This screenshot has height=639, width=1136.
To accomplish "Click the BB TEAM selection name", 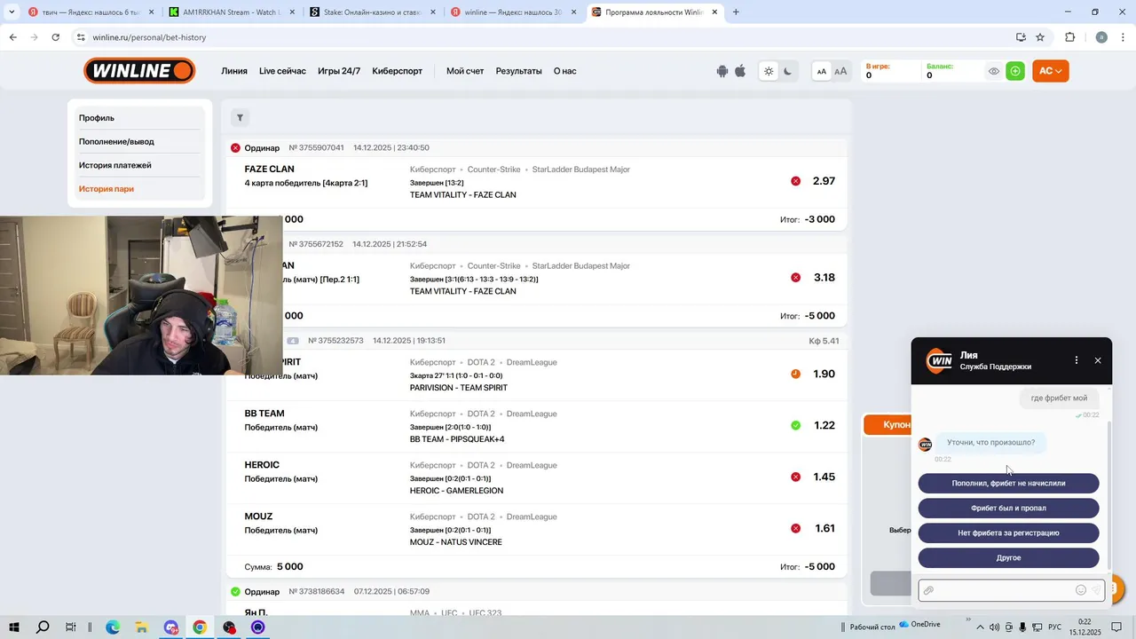I will (264, 414).
